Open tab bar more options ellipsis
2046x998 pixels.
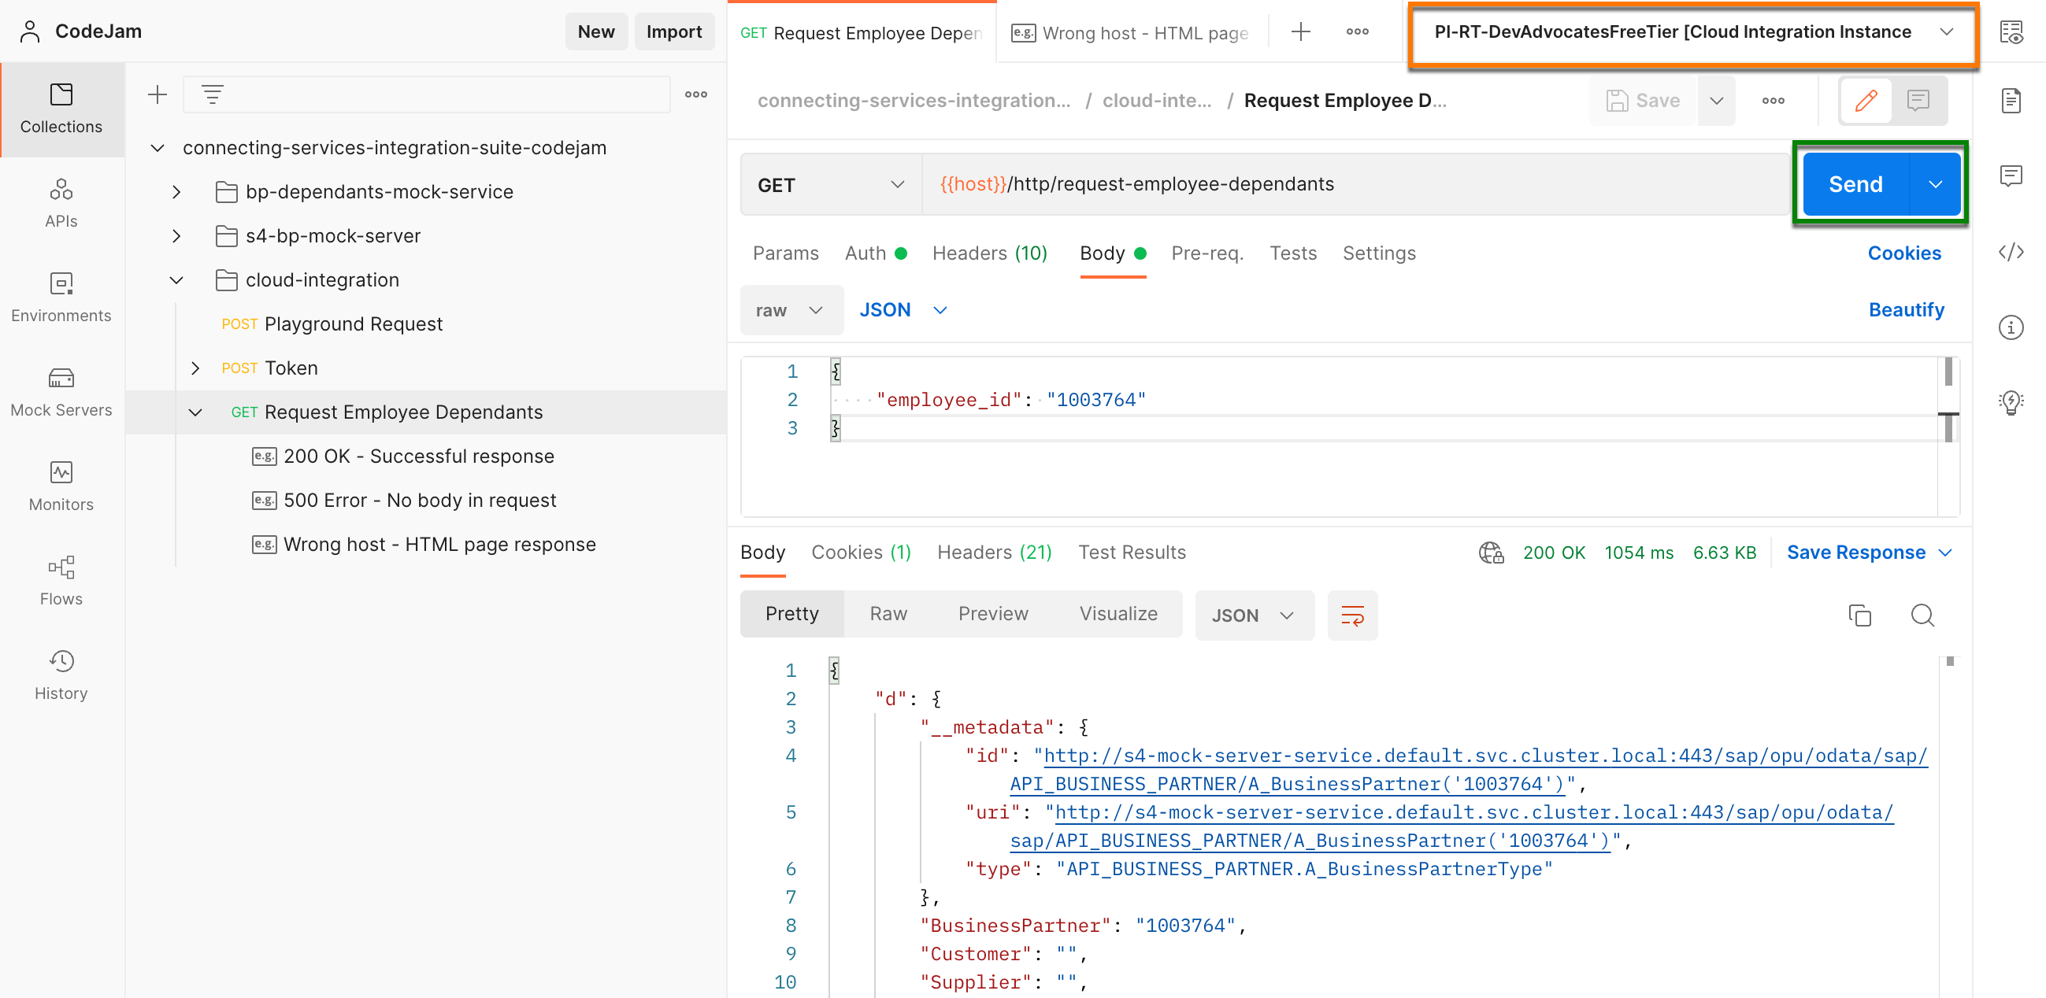[x=1357, y=31]
